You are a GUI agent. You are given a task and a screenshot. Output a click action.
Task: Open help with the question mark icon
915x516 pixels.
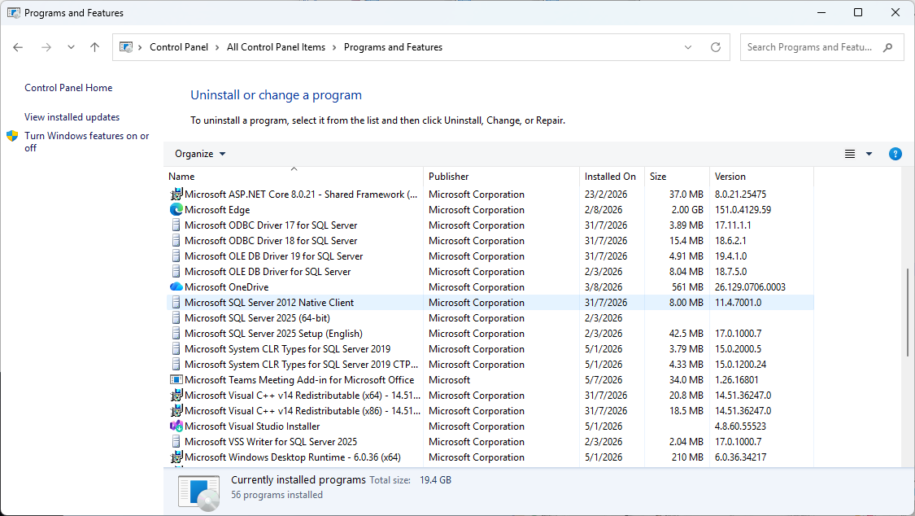895,154
